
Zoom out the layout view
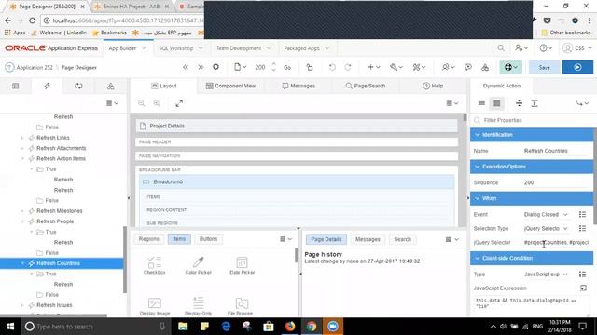pyautogui.click(x=141, y=103)
